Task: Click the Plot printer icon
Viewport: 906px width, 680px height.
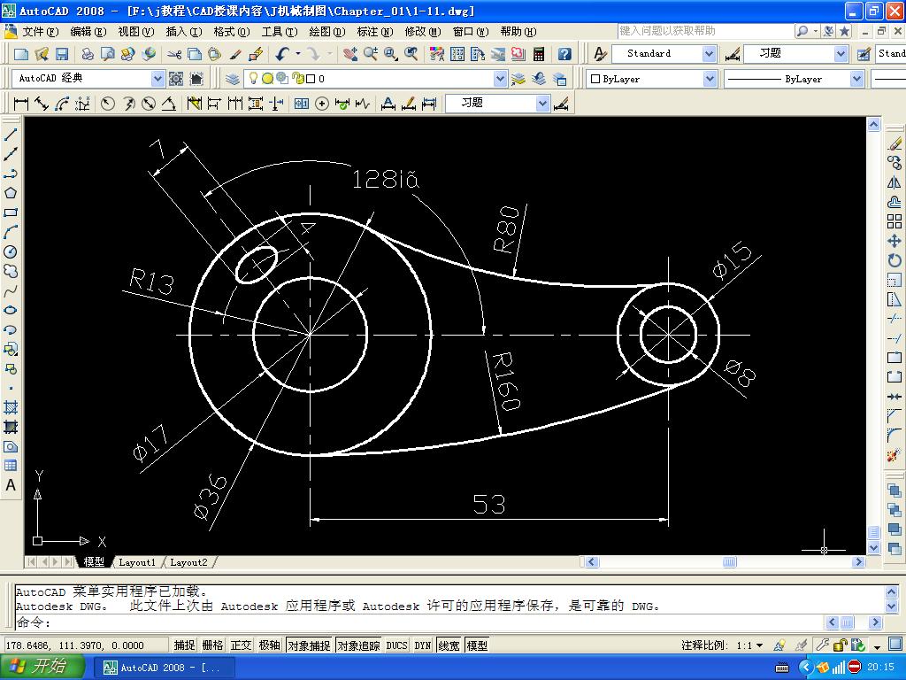Action: (88, 54)
